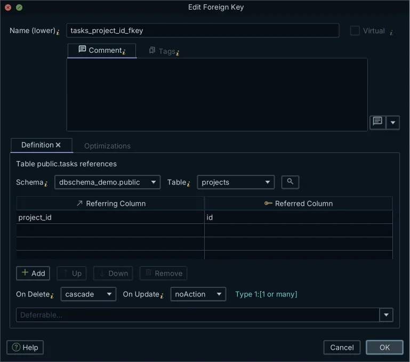Image resolution: width=410 pixels, height=362 pixels.
Task: Click the Referring Column header
Action: [110, 203]
